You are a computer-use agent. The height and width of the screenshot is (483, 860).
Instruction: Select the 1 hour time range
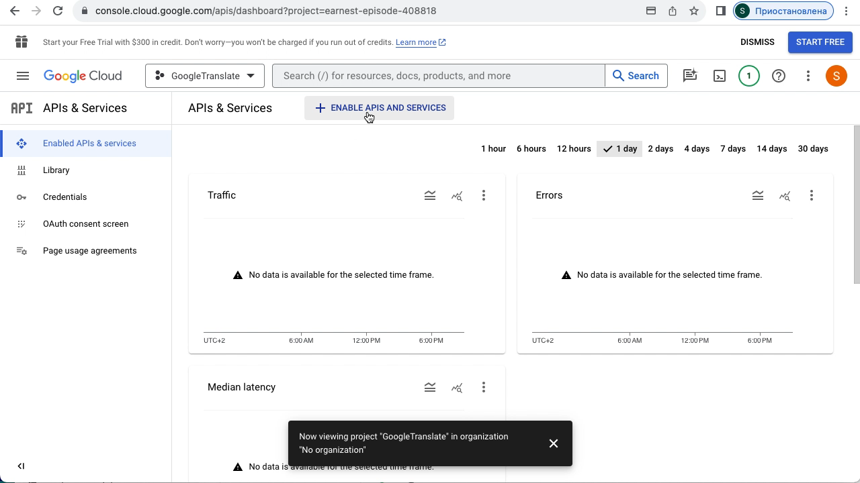point(493,149)
